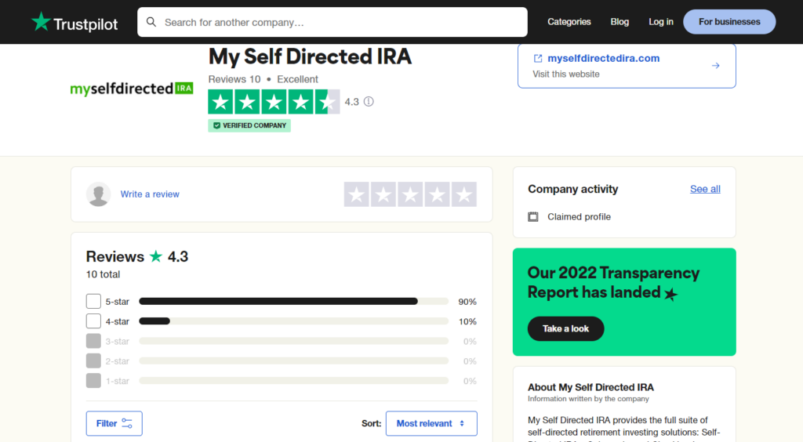Screen dimensions: 803x442
Task: Check the 5-star filter checkbox
Action: [93, 301]
